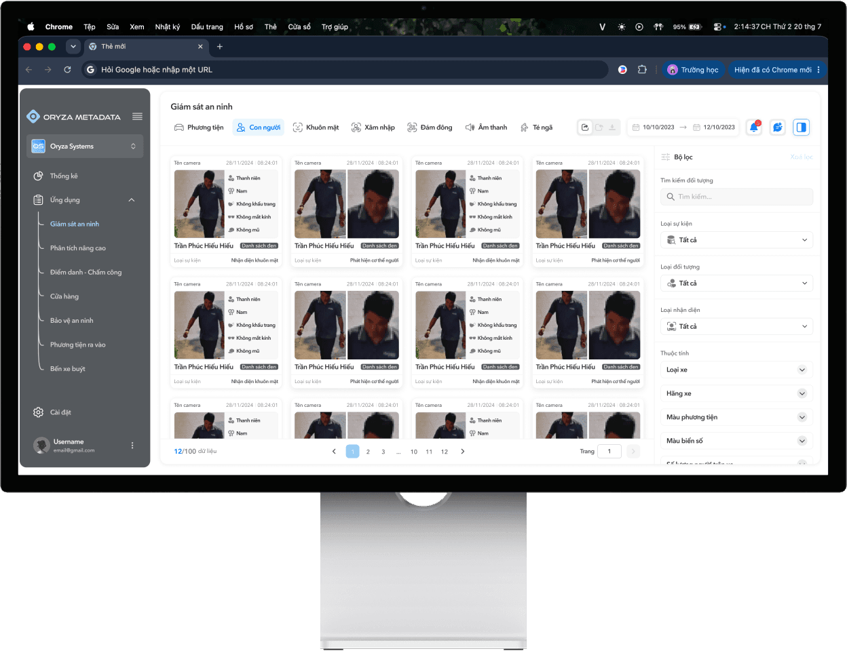Open Loại sự kiện dropdown
Viewport: 847px width, 651px height.
point(736,240)
